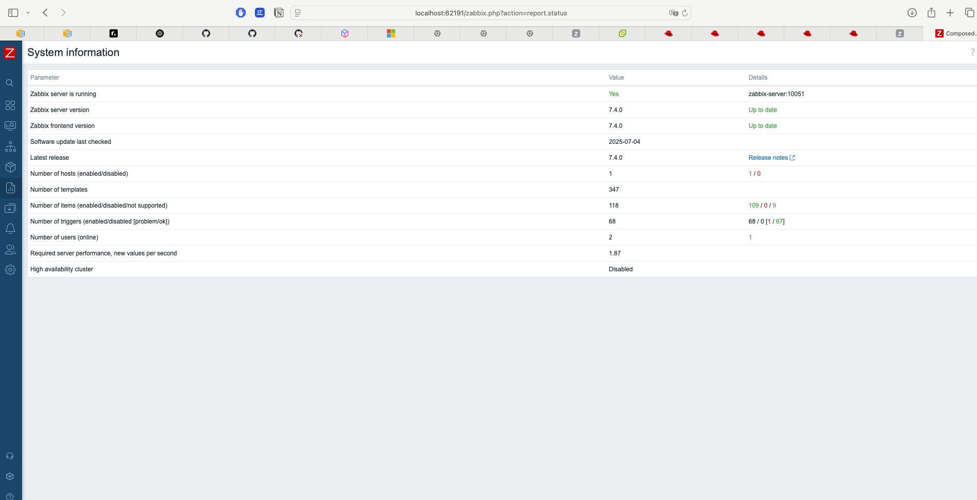Click the blue hand extension icon
The width and height of the screenshot is (977, 500).
point(241,13)
